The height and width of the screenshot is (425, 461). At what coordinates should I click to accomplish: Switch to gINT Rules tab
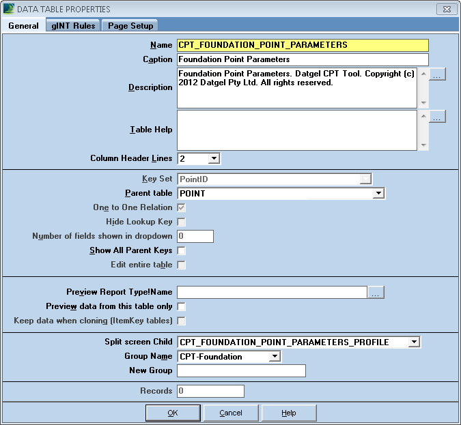[73, 25]
